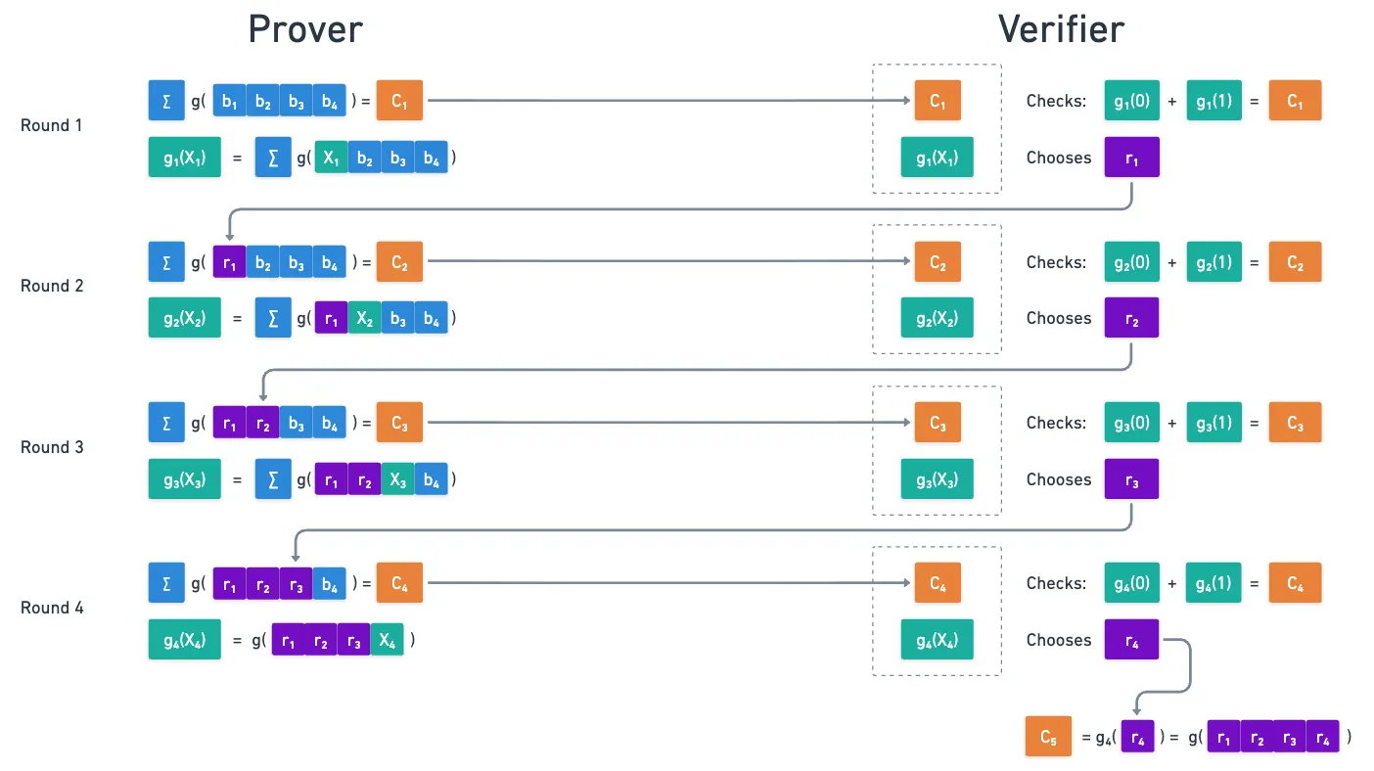Screen dimensions: 1374x771
Task: Click the teal g4(X4) block inside the dashed box
Action: (x=937, y=640)
